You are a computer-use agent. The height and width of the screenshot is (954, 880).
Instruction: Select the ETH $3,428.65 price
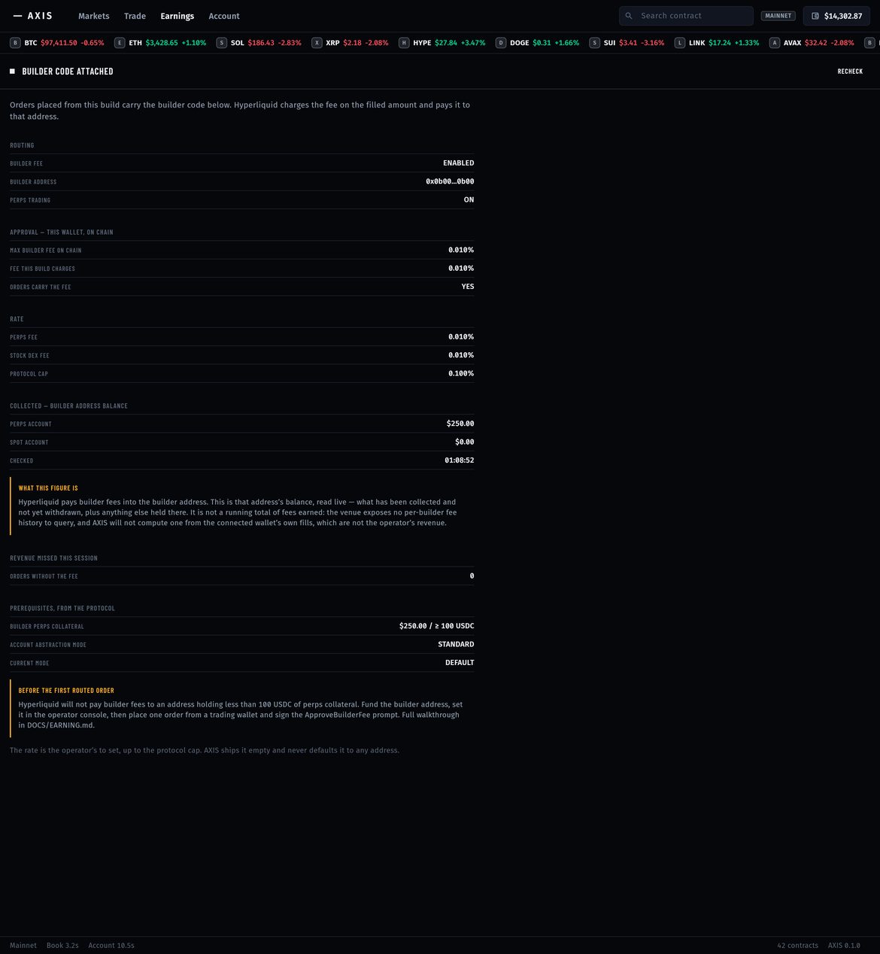click(162, 43)
